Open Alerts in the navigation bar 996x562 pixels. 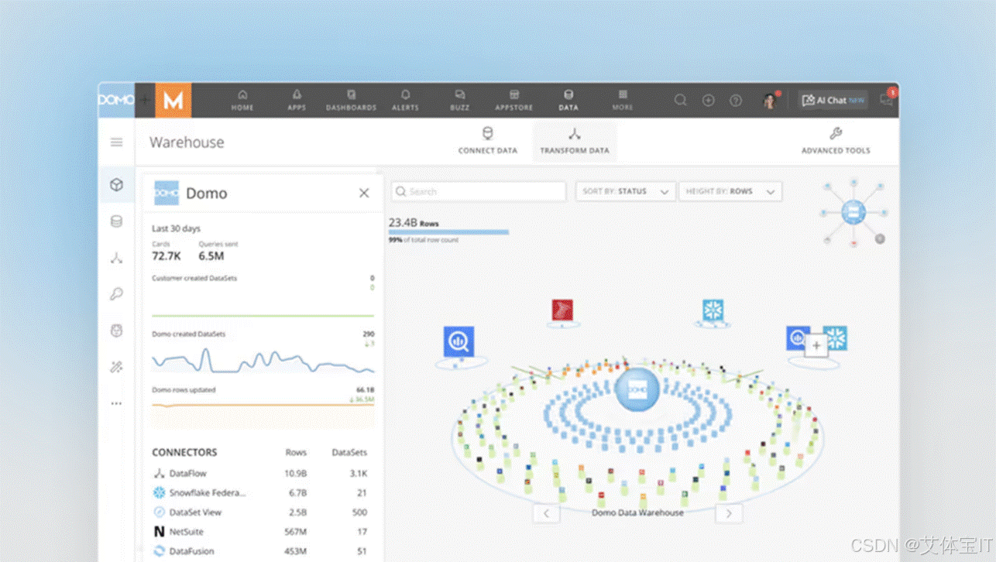coord(405,101)
